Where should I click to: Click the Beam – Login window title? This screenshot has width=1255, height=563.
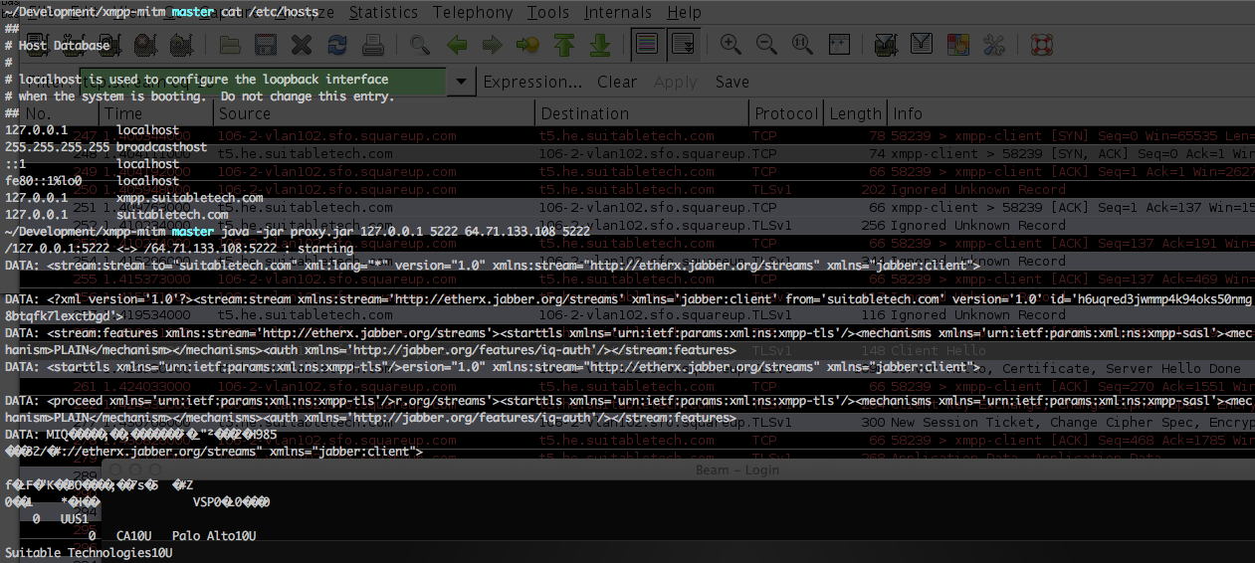[738, 469]
